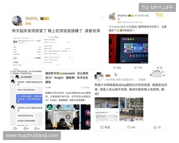Open Elk929_ profile avatar
This screenshot has width=179, height=143.
click(x=17, y=21)
